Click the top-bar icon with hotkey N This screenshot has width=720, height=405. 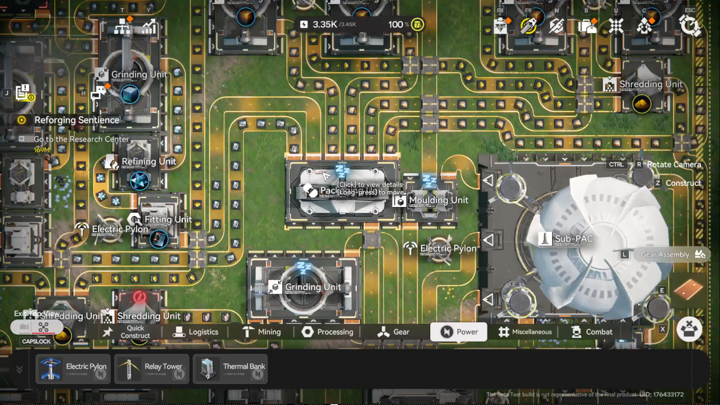click(556, 26)
